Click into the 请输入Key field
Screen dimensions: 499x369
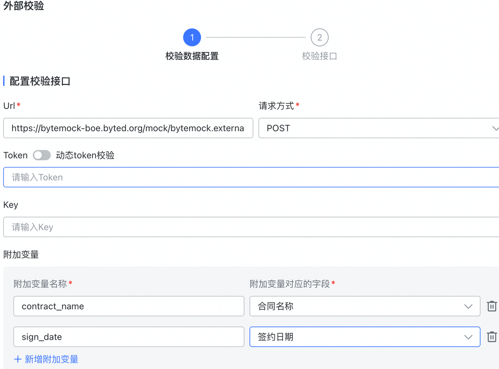point(249,227)
